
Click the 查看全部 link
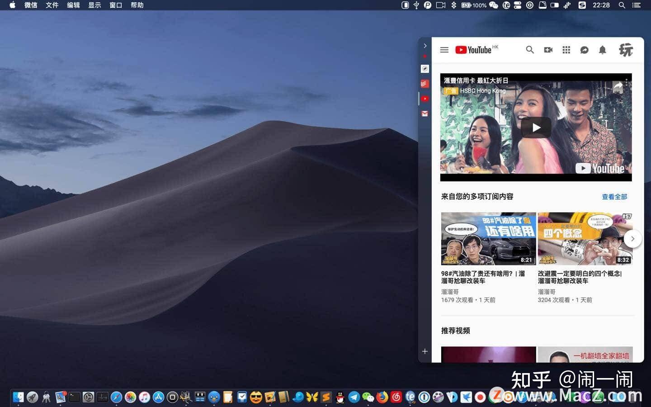[614, 197]
